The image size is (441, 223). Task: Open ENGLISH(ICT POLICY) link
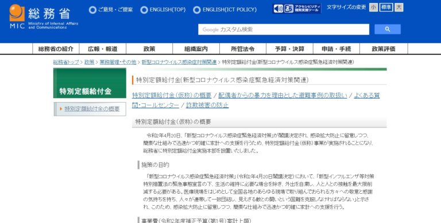point(225,10)
